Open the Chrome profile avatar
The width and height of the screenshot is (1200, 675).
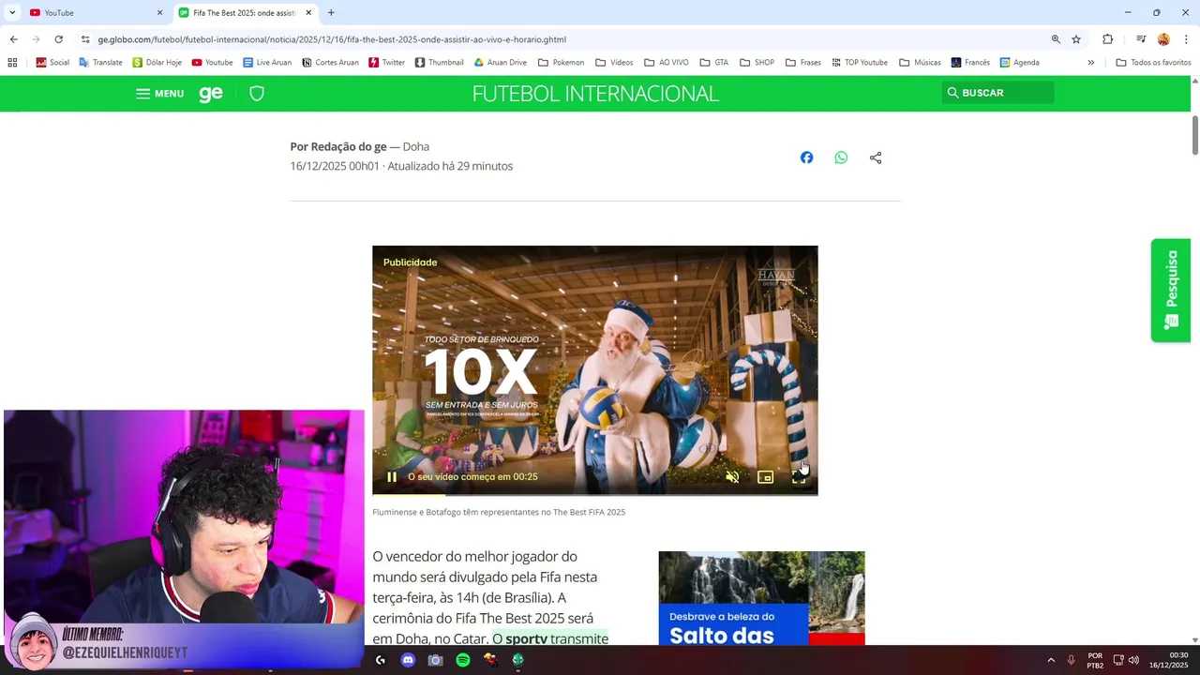coord(1163,39)
